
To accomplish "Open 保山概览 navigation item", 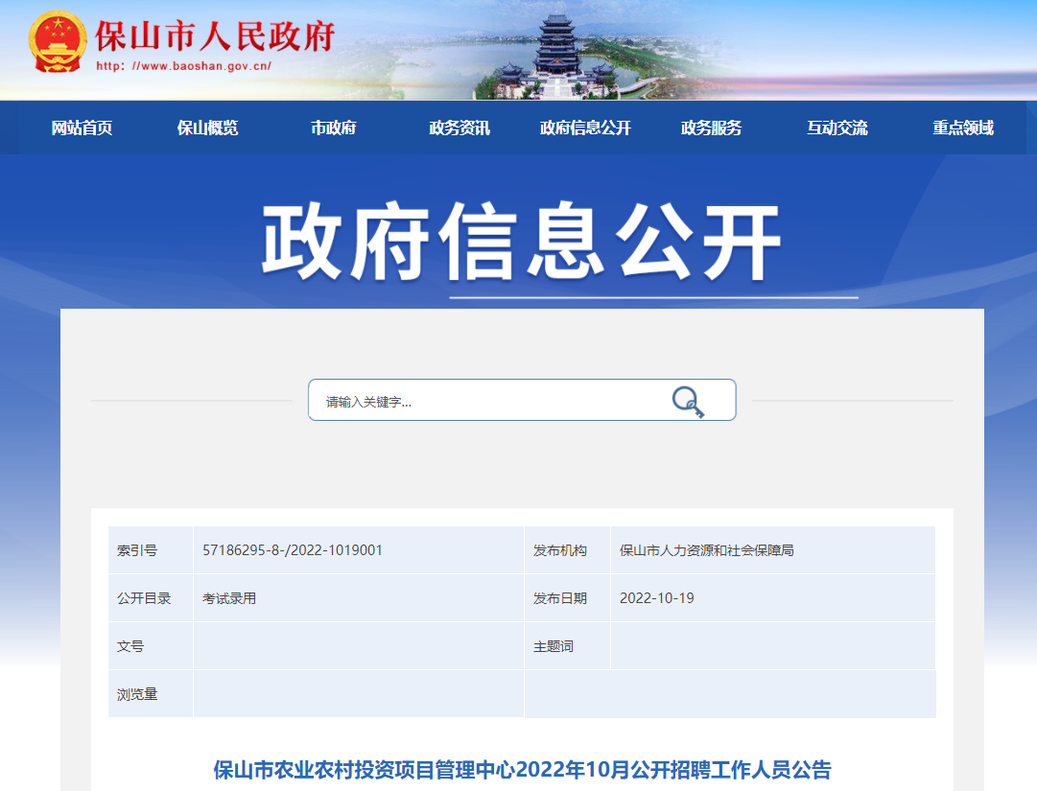I will tap(207, 128).
